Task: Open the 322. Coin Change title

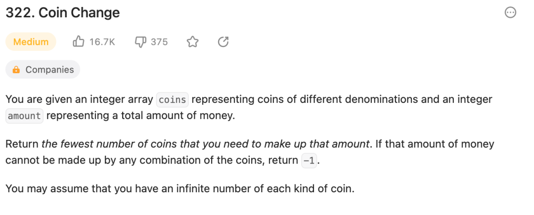Action: (x=63, y=13)
